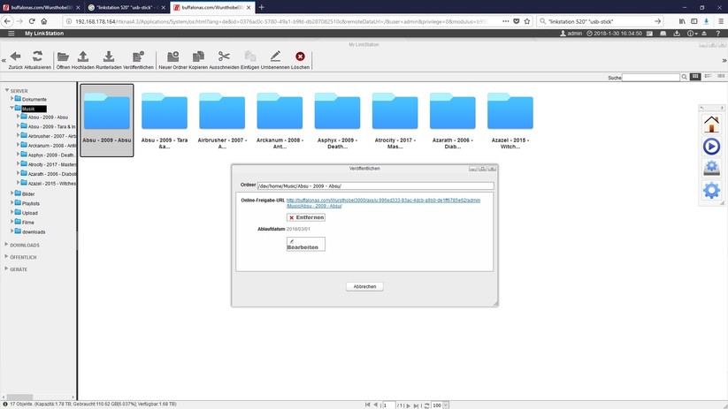Open the blue play media widget
This screenshot has width=728, height=409.
[x=711, y=147]
